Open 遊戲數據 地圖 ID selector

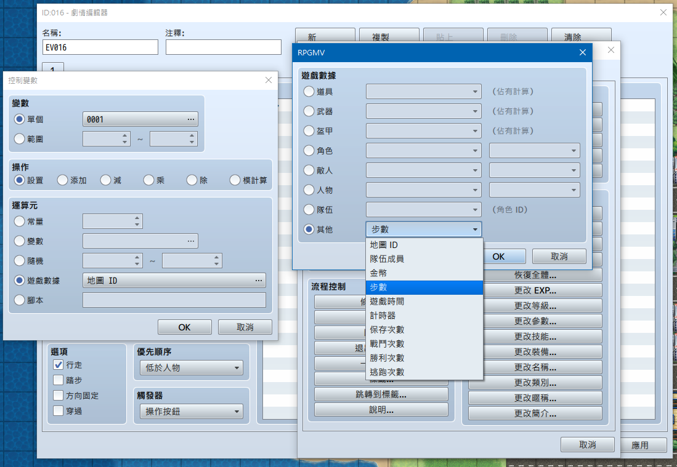pyautogui.click(x=174, y=281)
